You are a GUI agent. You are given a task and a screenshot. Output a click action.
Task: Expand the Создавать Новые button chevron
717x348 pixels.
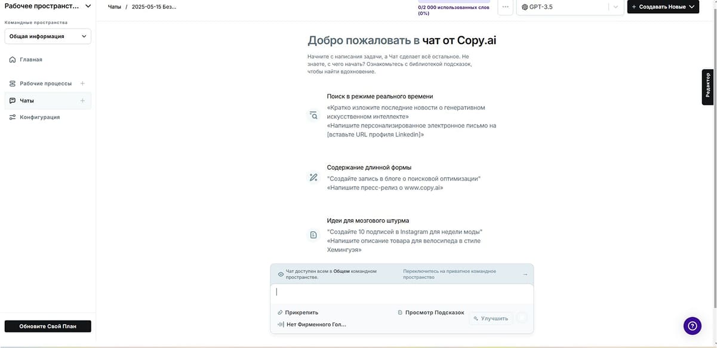692,7
